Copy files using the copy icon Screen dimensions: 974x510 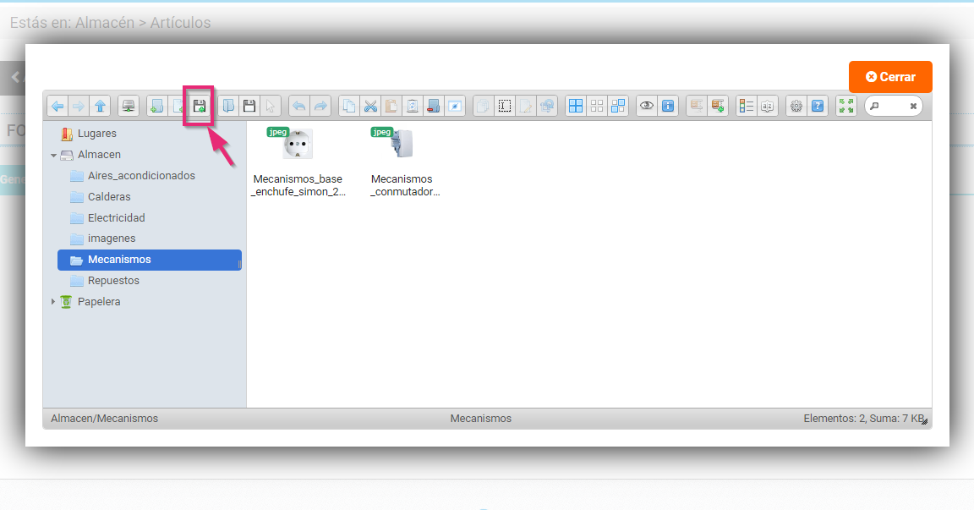coord(348,106)
